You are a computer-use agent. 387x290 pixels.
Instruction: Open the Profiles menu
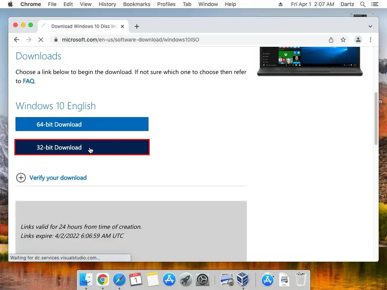point(166,4)
